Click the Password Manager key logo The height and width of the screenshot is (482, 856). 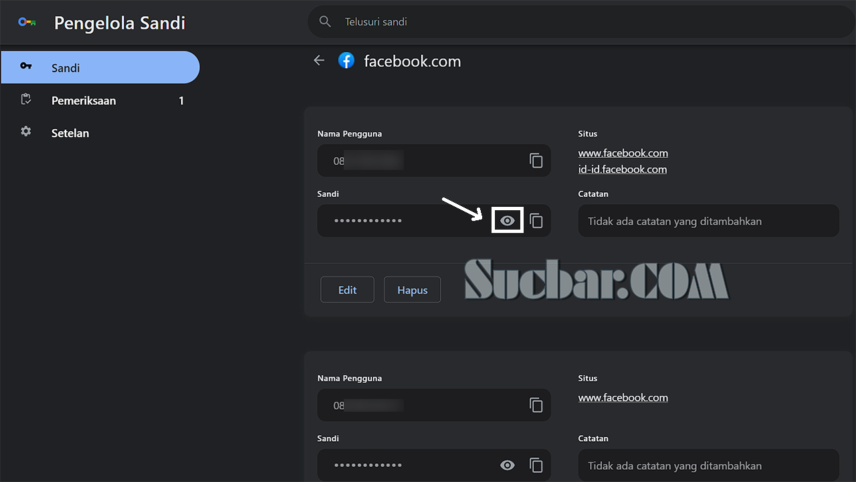click(x=27, y=22)
